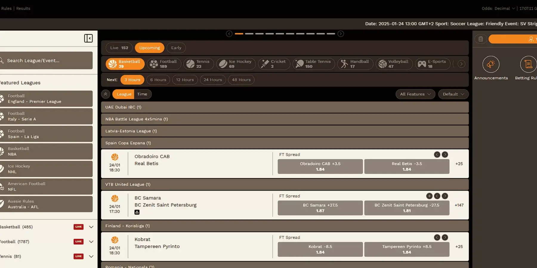Open BC Samara match statistics icon
Screen dimensions: 537x268
137,212
